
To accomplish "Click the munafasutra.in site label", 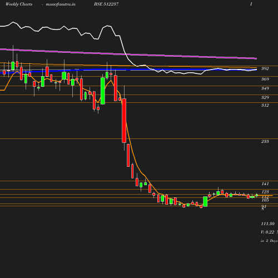I will [61, 4].
